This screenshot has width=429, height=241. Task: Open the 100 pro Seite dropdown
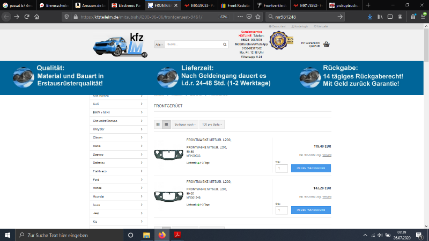pos(212,125)
